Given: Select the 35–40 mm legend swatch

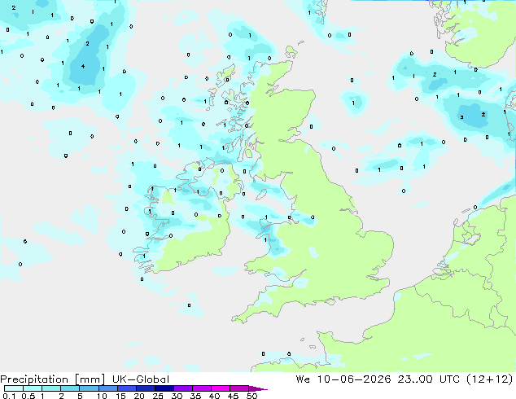Looking at the screenshot, I should [202, 388].
